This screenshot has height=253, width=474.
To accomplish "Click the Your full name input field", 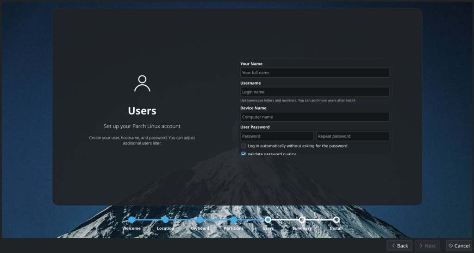I will click(315, 73).
